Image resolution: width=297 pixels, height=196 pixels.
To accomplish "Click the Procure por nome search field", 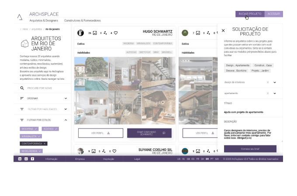I will click(x=42, y=88).
